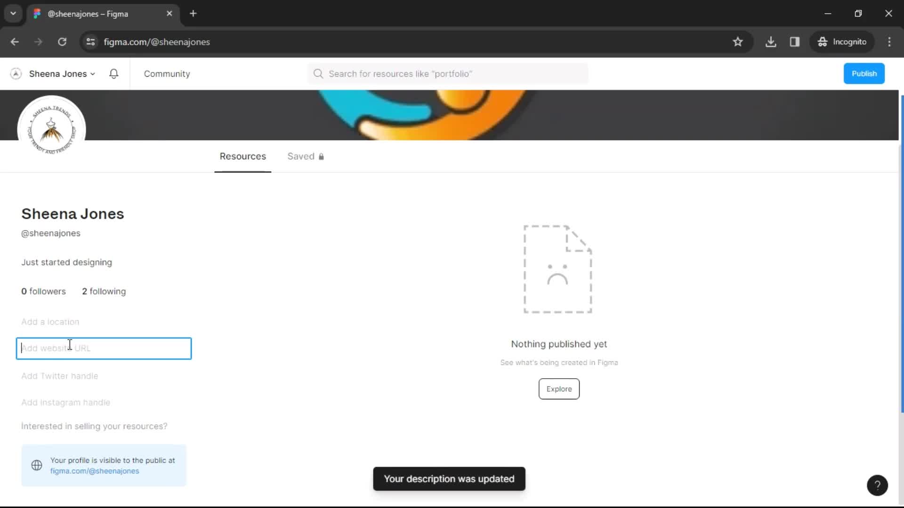This screenshot has height=508, width=904.
Task: Click the search bar icon in header
Action: [318, 74]
